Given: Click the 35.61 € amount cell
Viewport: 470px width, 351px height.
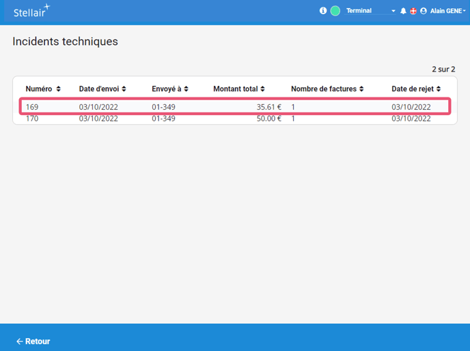Looking at the screenshot, I should pos(268,107).
